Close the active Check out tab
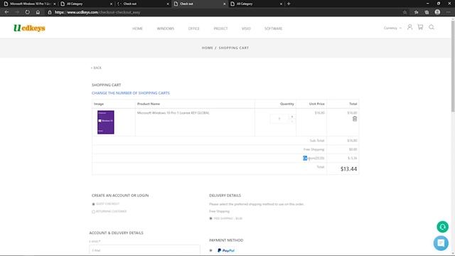Viewport: 455px width, 256px height. tap(225, 4)
